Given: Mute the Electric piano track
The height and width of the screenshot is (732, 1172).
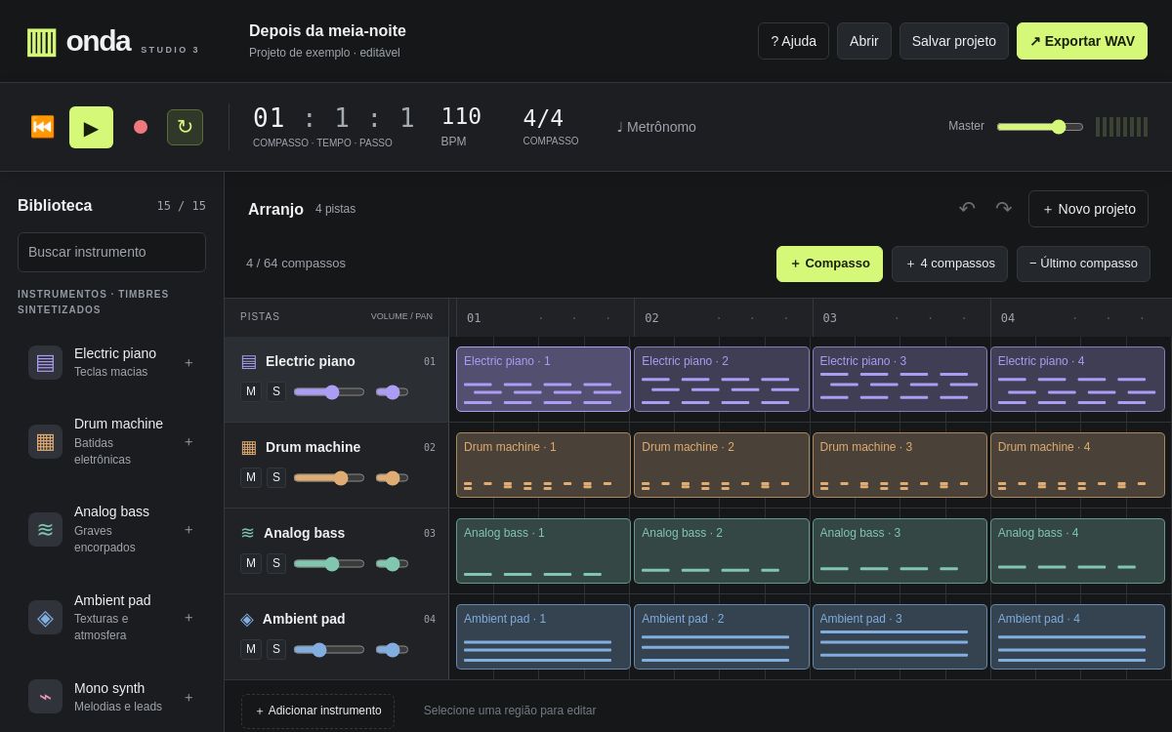Looking at the screenshot, I should click(251, 391).
